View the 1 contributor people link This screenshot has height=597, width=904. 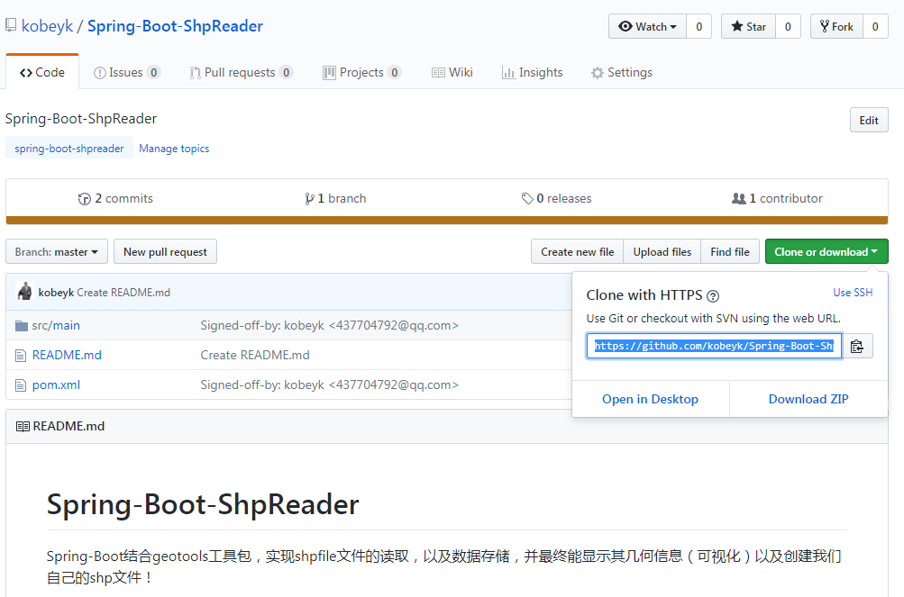click(x=739, y=199)
